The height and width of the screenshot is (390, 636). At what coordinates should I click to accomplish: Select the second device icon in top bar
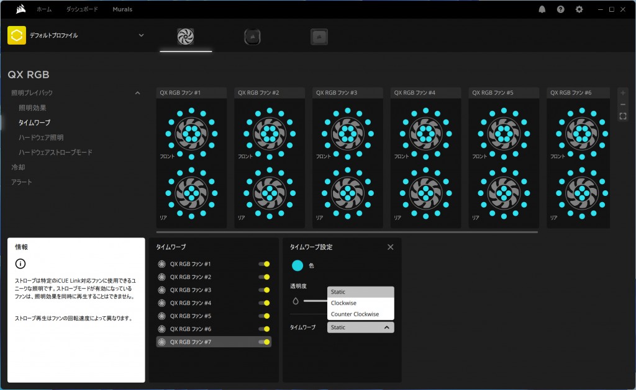pyautogui.click(x=253, y=37)
